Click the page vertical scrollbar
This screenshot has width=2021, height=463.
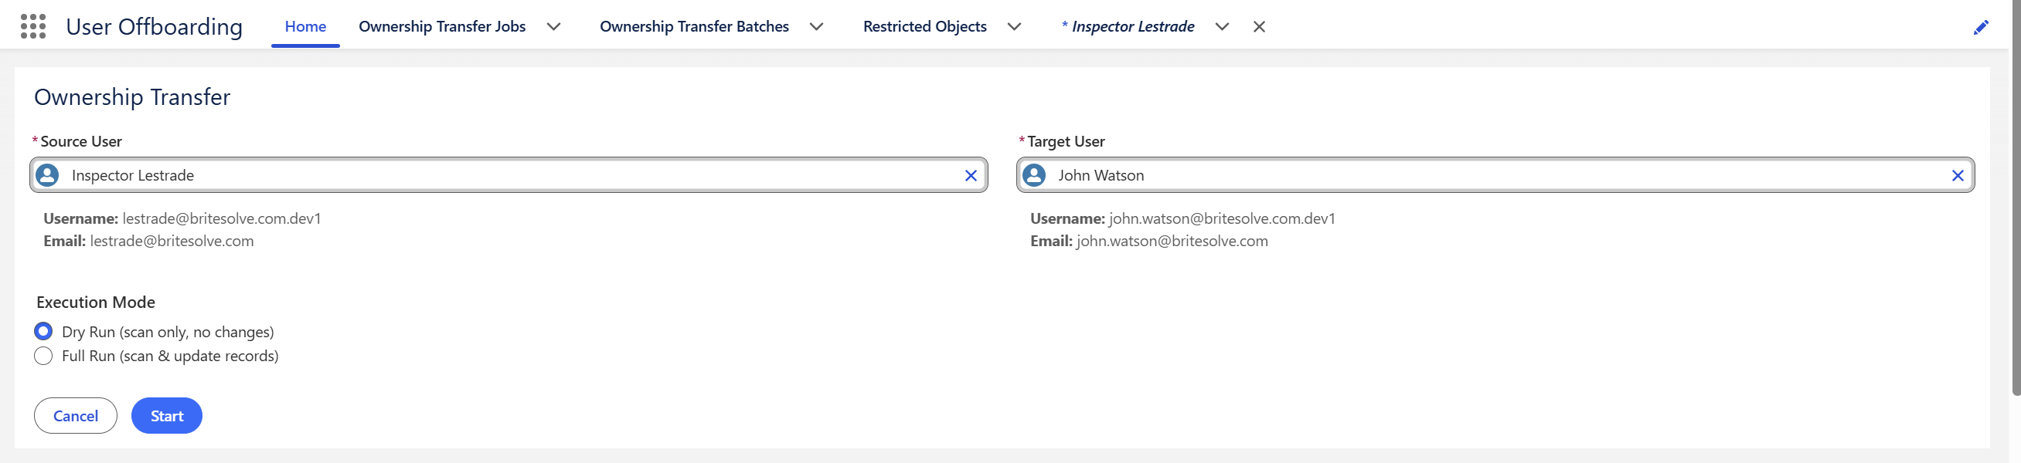[2016, 196]
